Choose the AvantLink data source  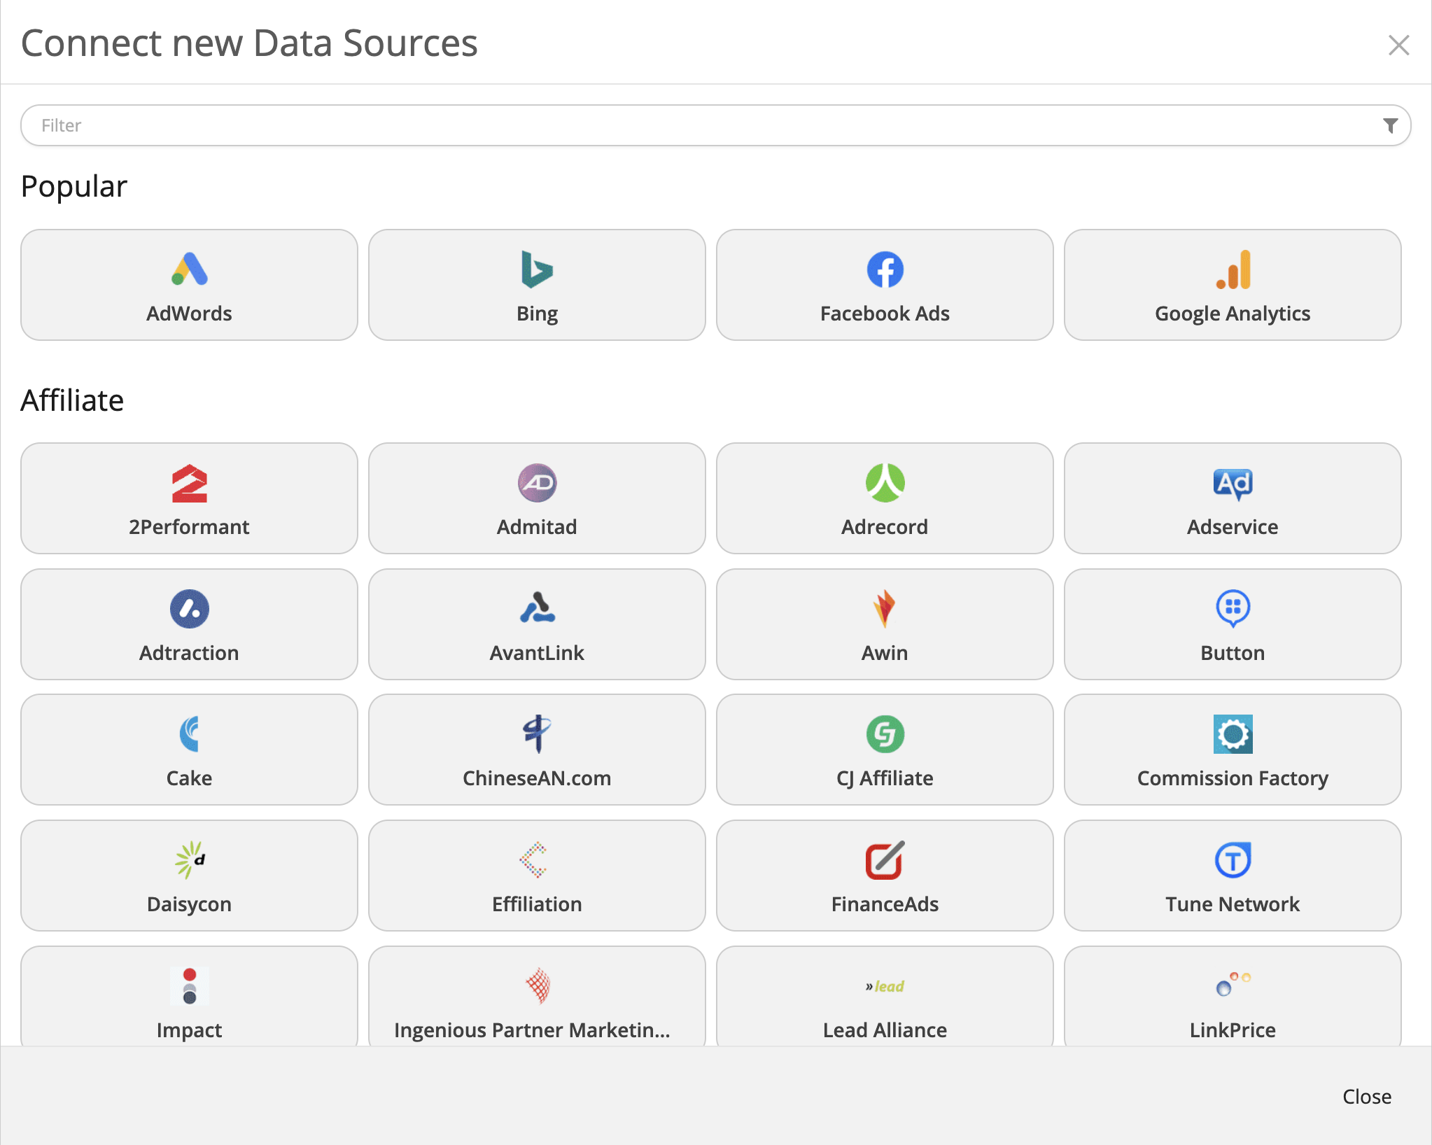(x=537, y=624)
